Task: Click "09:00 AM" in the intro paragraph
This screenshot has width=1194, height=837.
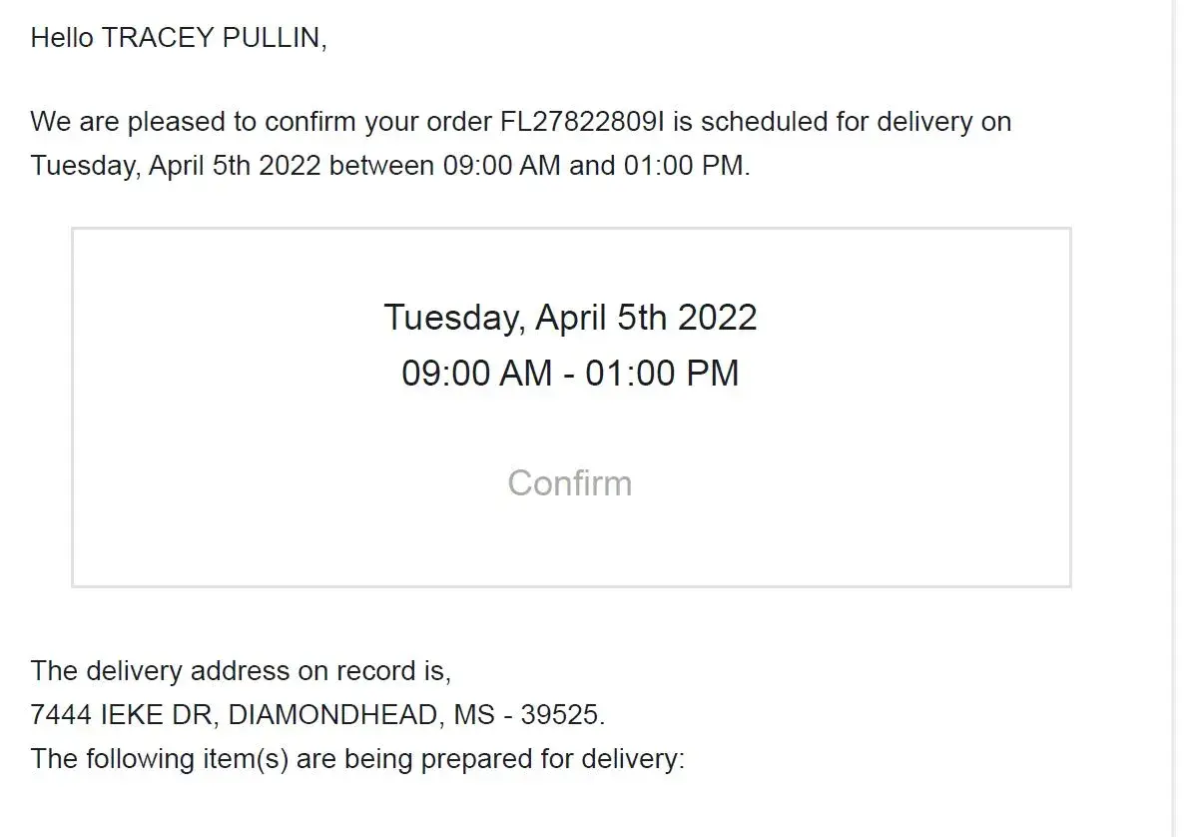Action: 501,166
